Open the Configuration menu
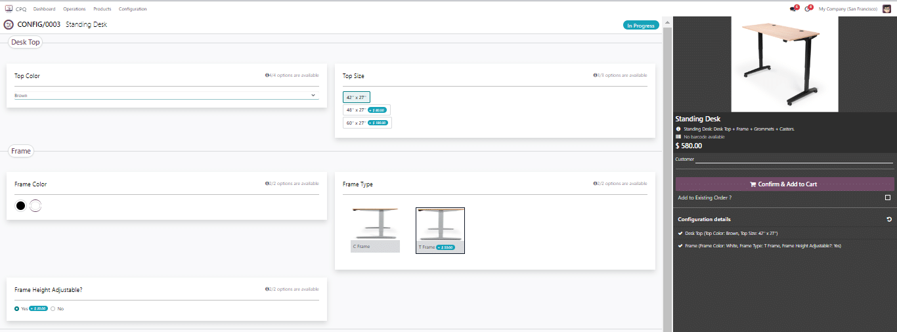This screenshot has height=332, width=897. [133, 9]
